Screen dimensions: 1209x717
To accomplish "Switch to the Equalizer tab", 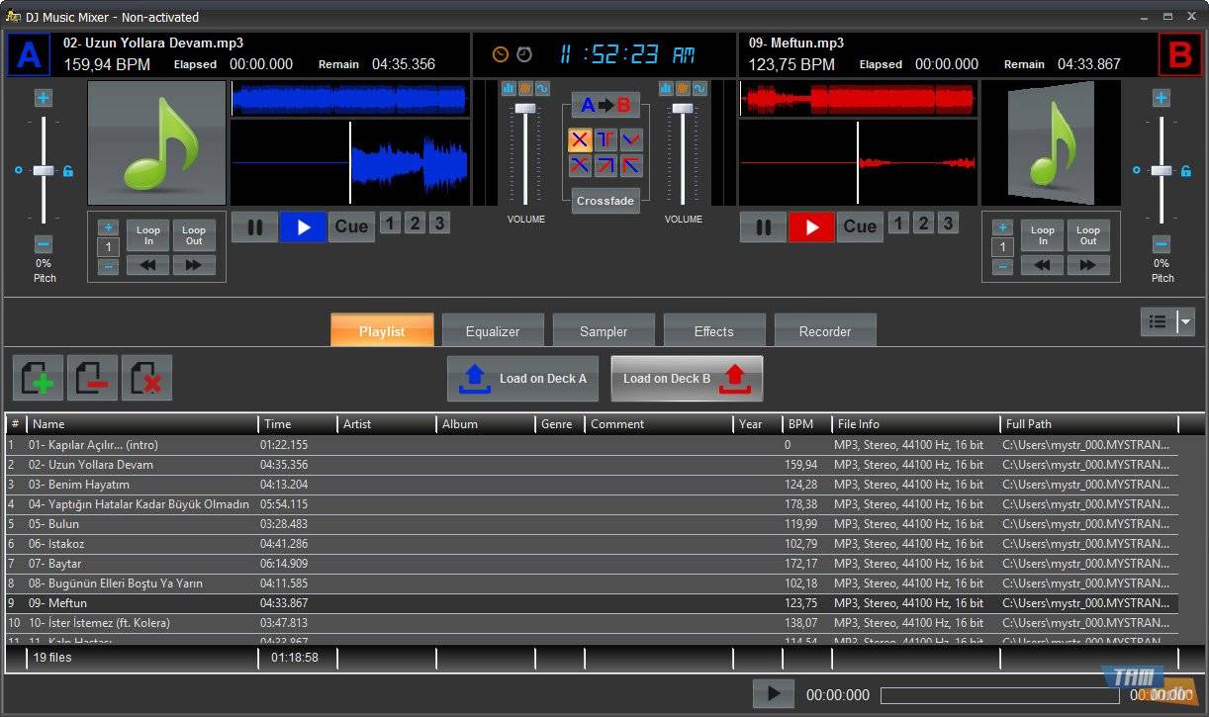I will [x=493, y=331].
